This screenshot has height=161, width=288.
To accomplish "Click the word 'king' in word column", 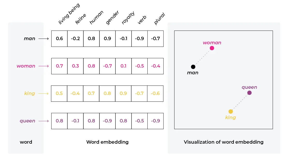I will (x=30, y=93).
